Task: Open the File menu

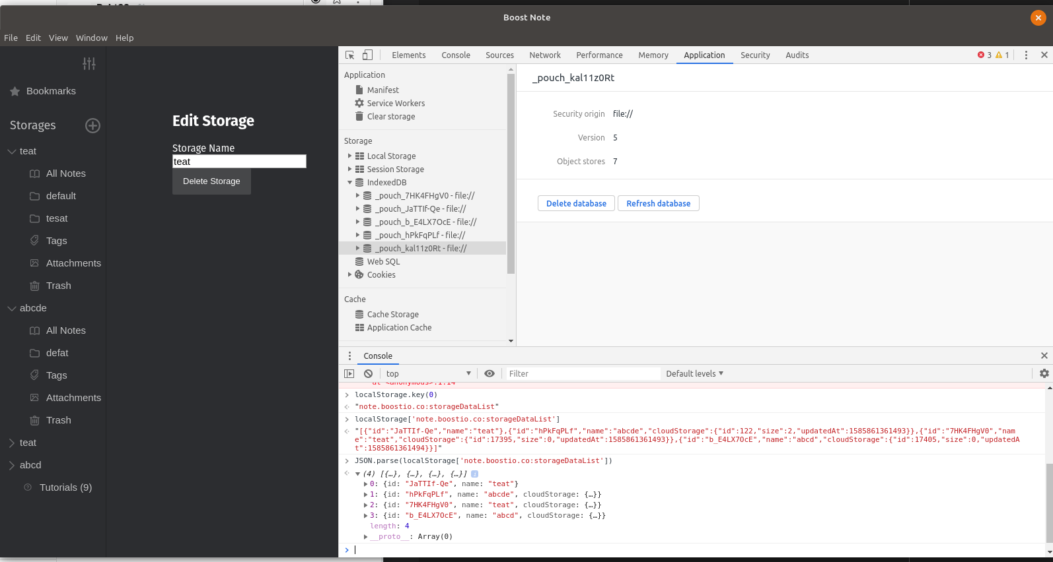Action: coord(11,38)
